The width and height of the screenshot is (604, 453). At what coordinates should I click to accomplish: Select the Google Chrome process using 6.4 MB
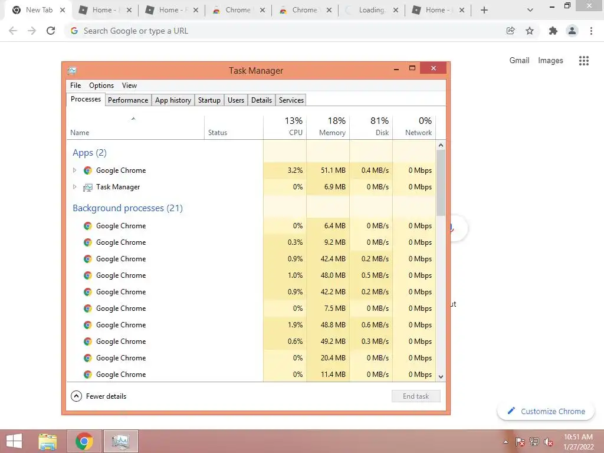(x=251, y=226)
